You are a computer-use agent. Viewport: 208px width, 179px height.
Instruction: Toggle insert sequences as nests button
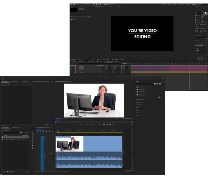point(37,132)
